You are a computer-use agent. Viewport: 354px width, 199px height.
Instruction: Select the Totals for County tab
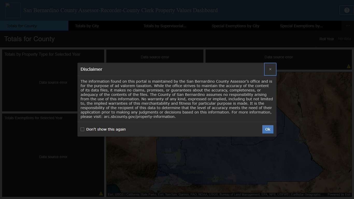(x=22, y=26)
